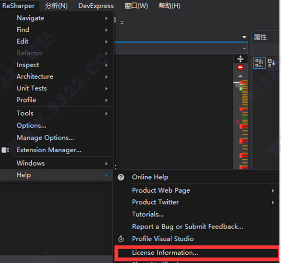Open License Information
281x263 pixels.
pyautogui.click(x=197, y=253)
